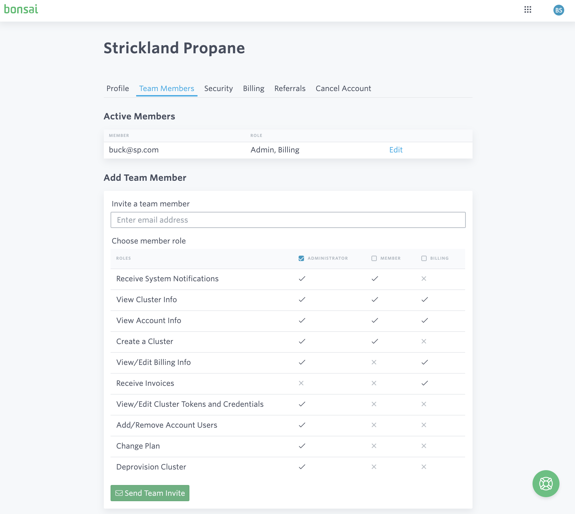Enable the Billing role checkbox

(x=424, y=258)
